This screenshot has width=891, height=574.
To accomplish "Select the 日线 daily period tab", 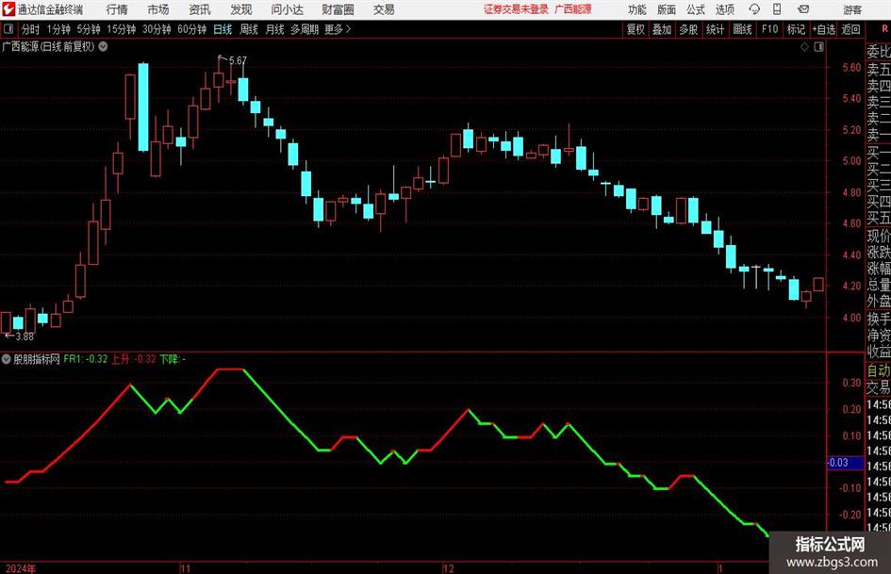I will (x=223, y=29).
